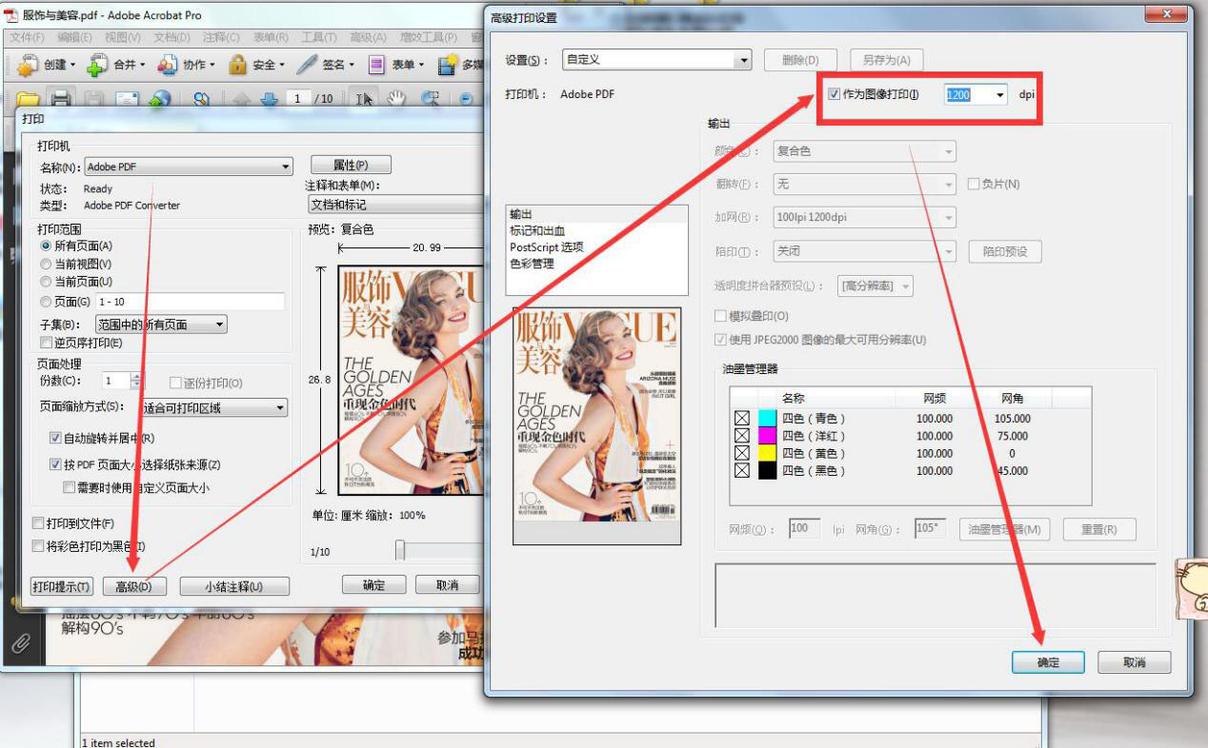Image resolution: width=1208 pixels, height=748 pixels.
Task: Enable the 将彩色打印为黑色 checkbox
Action: 38,546
